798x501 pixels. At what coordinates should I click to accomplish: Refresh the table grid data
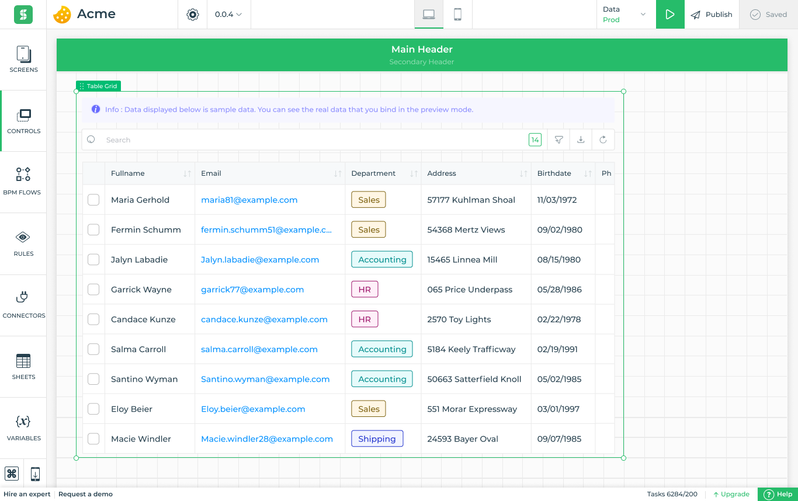[603, 140]
